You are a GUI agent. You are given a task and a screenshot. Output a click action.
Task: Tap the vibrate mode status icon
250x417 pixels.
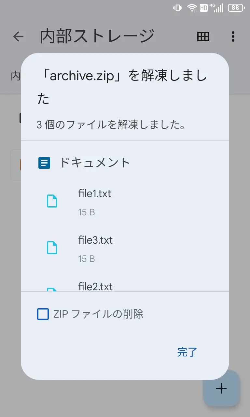tap(178, 8)
